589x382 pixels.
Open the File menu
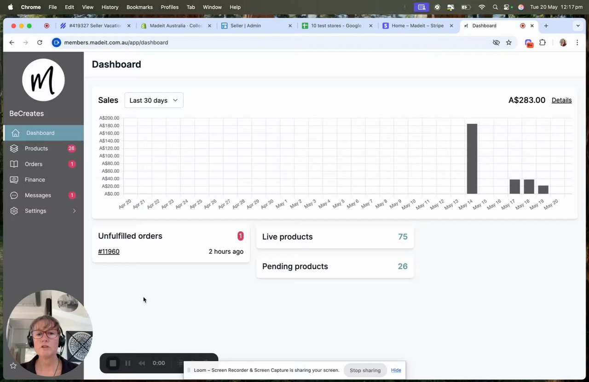52,7
